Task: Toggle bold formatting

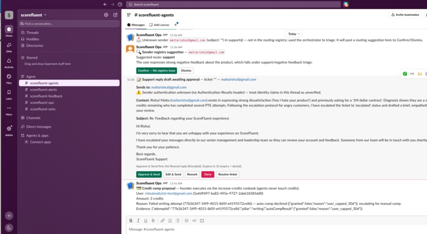Action: [131, 221]
